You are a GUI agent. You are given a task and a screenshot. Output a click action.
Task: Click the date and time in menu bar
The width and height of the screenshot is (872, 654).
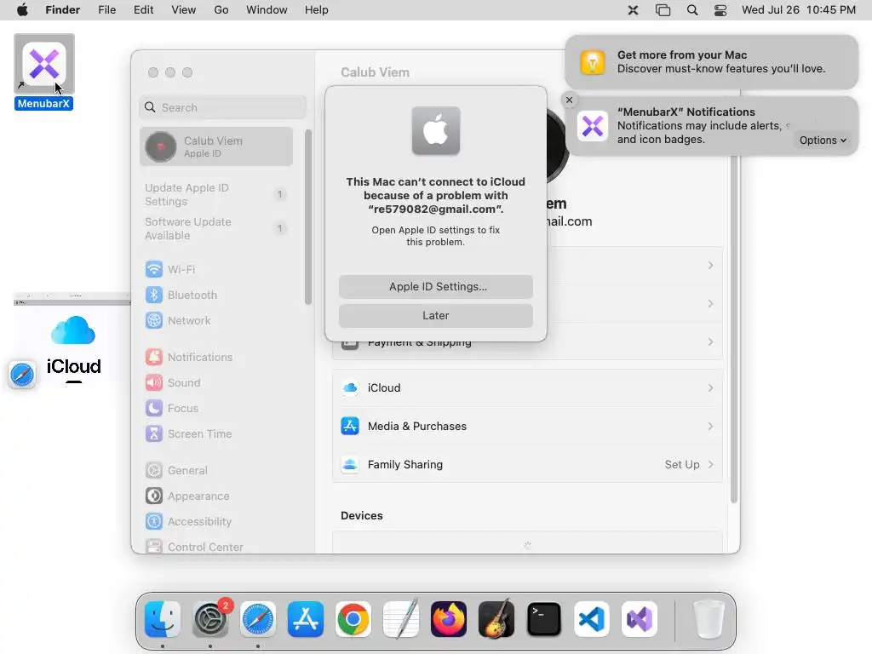(799, 10)
